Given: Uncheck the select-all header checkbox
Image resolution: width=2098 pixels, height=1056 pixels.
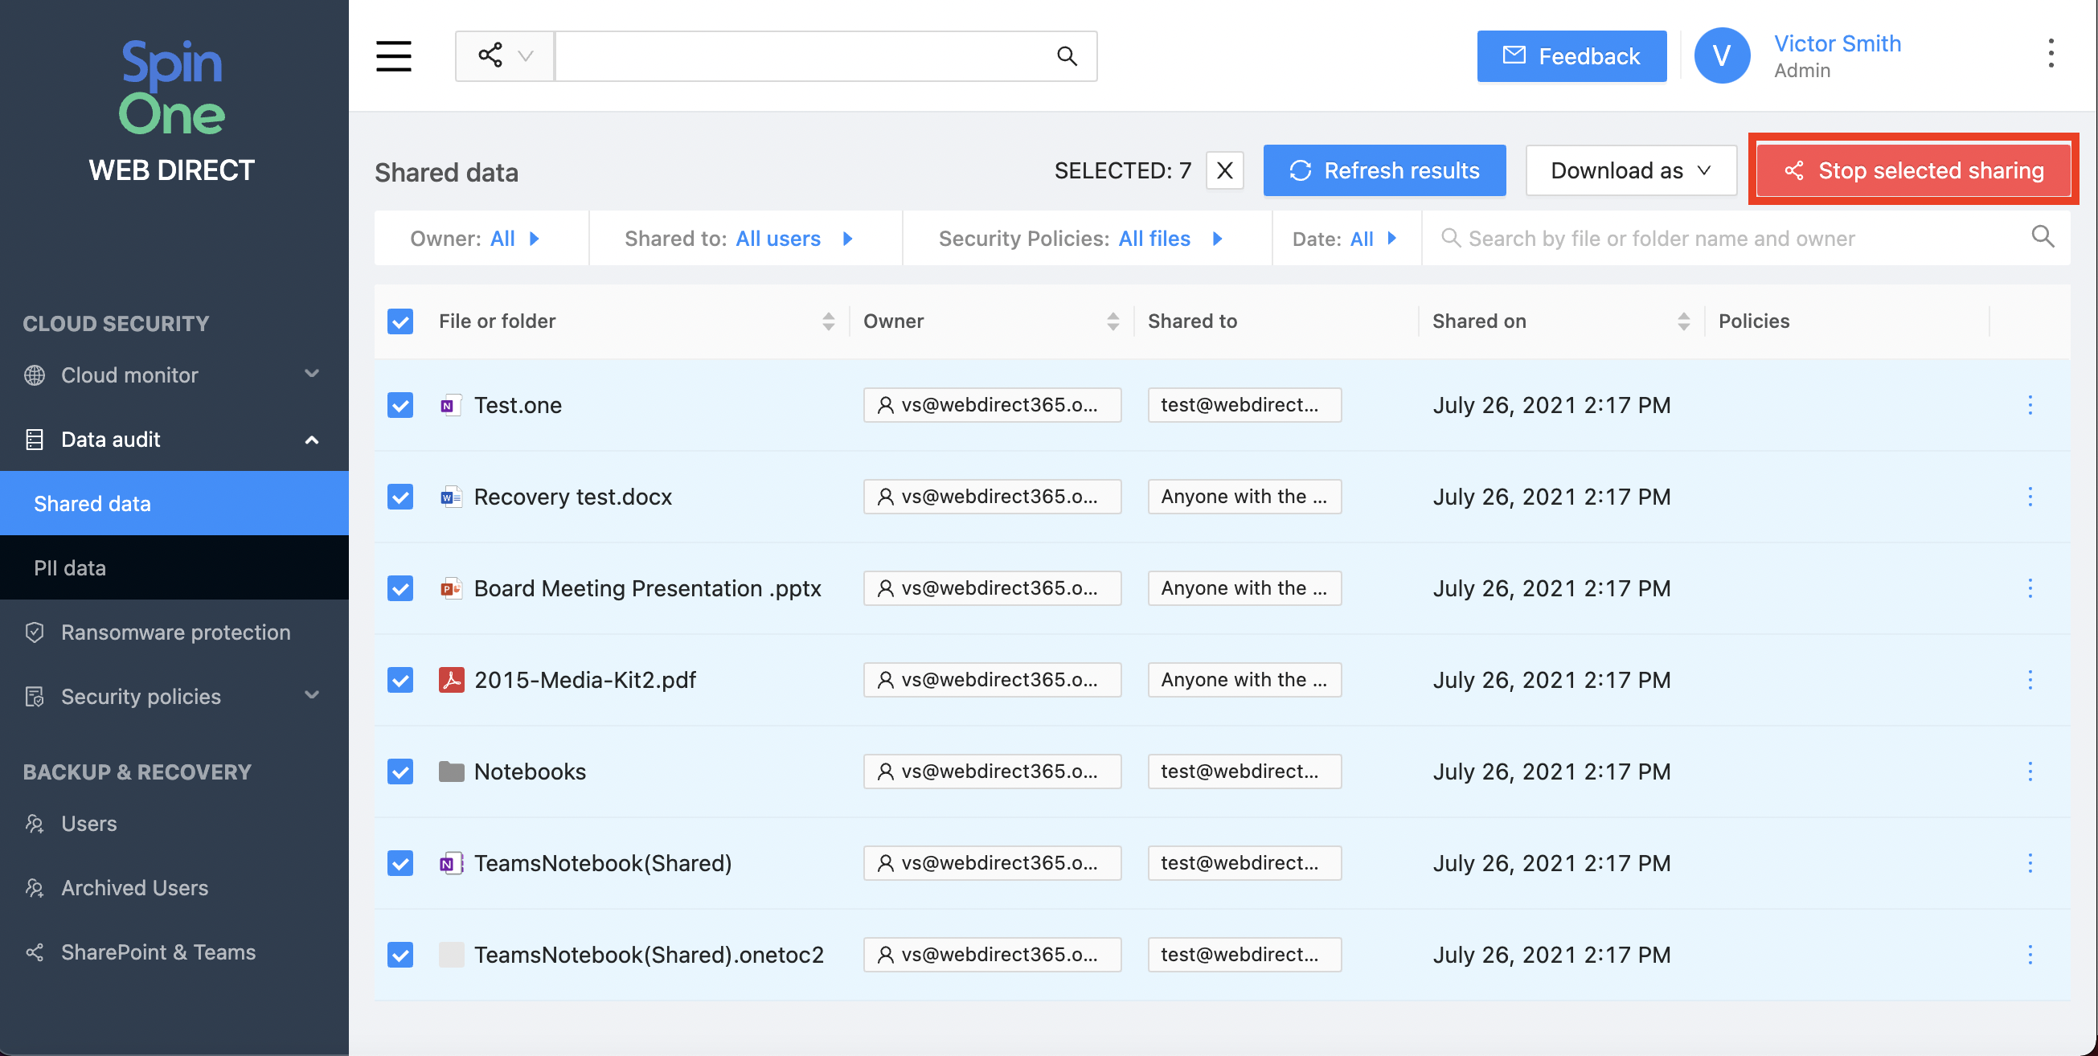Looking at the screenshot, I should coord(400,321).
